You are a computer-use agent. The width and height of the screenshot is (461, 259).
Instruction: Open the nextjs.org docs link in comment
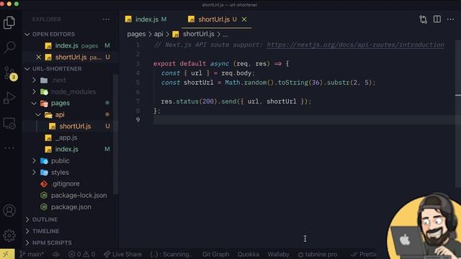coord(355,45)
